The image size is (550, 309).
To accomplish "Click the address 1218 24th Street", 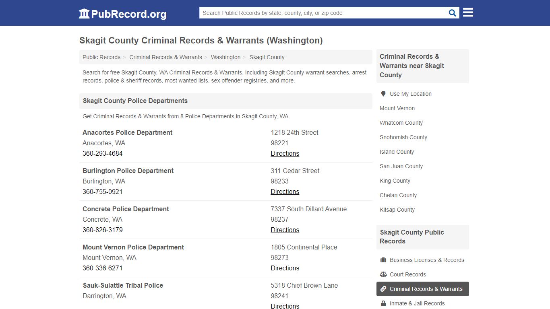I will click(x=294, y=132).
